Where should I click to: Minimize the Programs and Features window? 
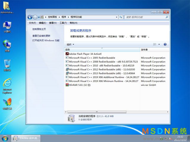(154, 12)
